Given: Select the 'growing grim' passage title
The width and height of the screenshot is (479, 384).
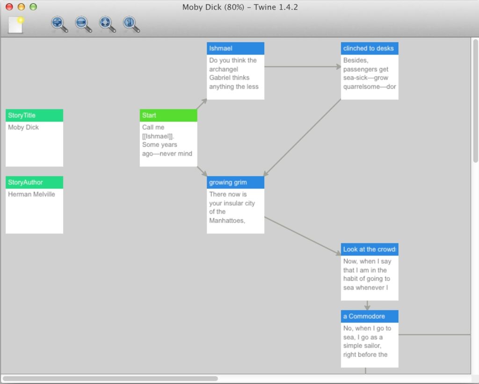Looking at the screenshot, I should tap(235, 182).
